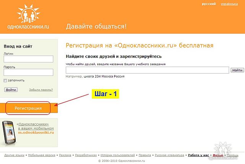Click the mobile phone thumbnail image

click(9, 133)
